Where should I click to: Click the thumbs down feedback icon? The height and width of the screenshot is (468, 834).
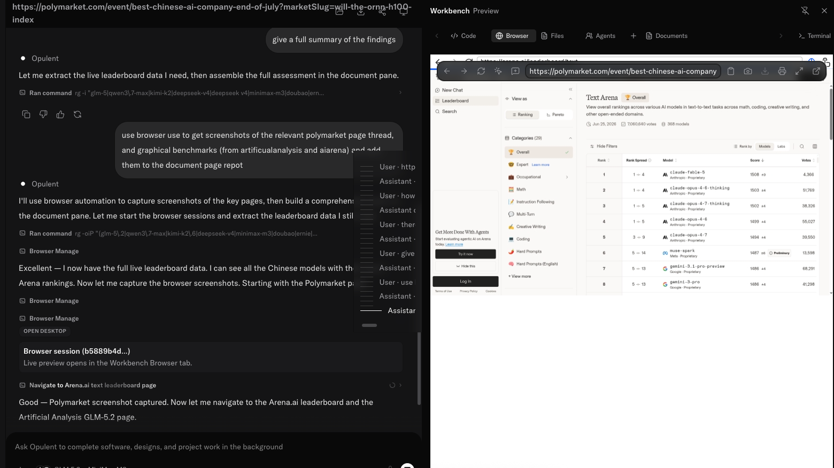[43, 114]
